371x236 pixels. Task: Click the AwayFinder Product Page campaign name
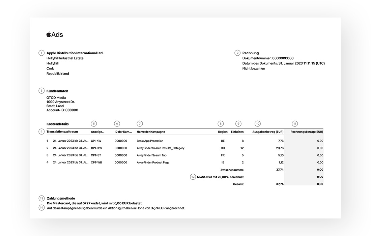153,163
